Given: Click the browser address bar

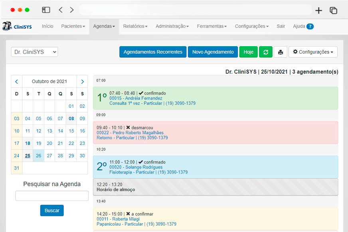Looking at the screenshot, I should (196, 10).
